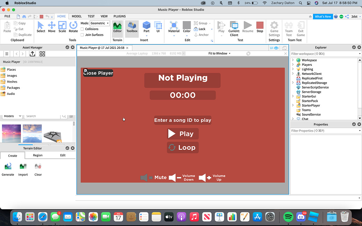Expand the ReplicatedStorage tree node
The image size is (362, 226).
(293, 83)
